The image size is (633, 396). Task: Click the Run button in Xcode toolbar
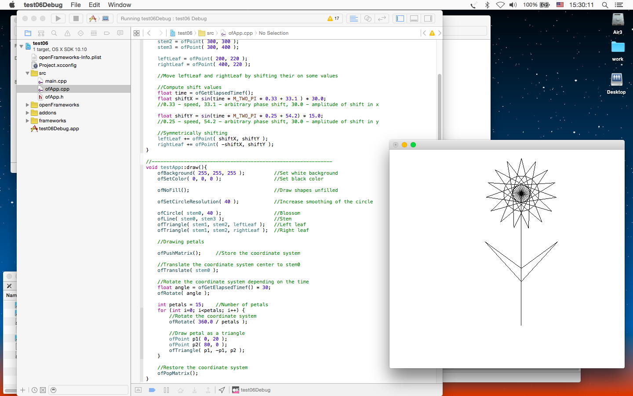58,18
